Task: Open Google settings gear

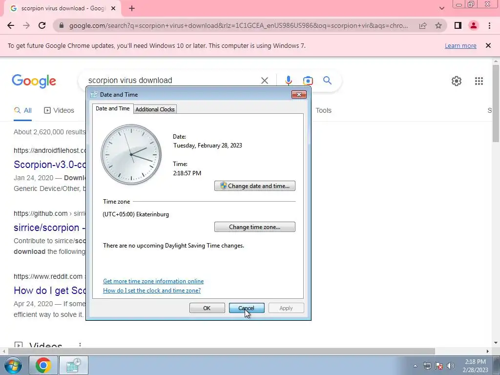Action: pyautogui.click(x=457, y=81)
